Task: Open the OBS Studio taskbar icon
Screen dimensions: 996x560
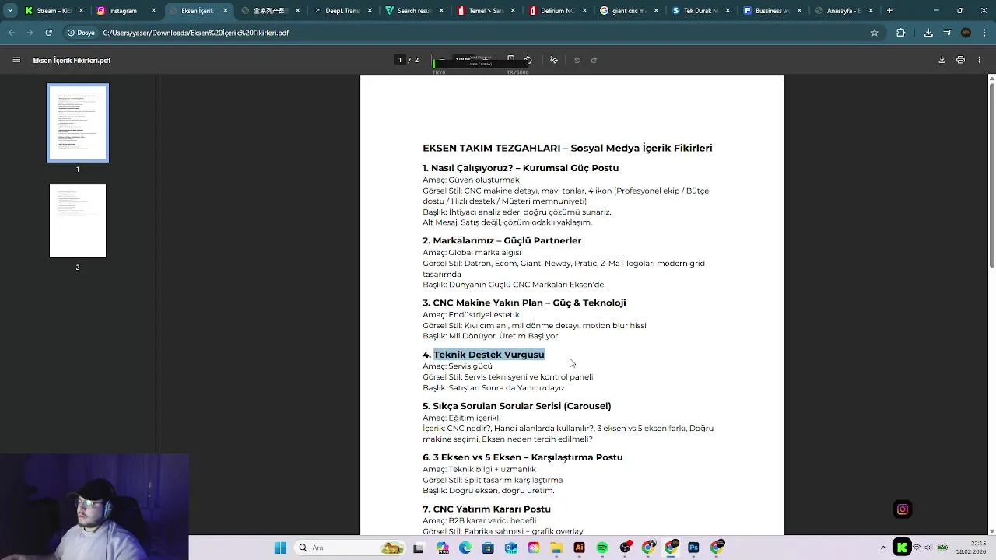Action: (625, 548)
